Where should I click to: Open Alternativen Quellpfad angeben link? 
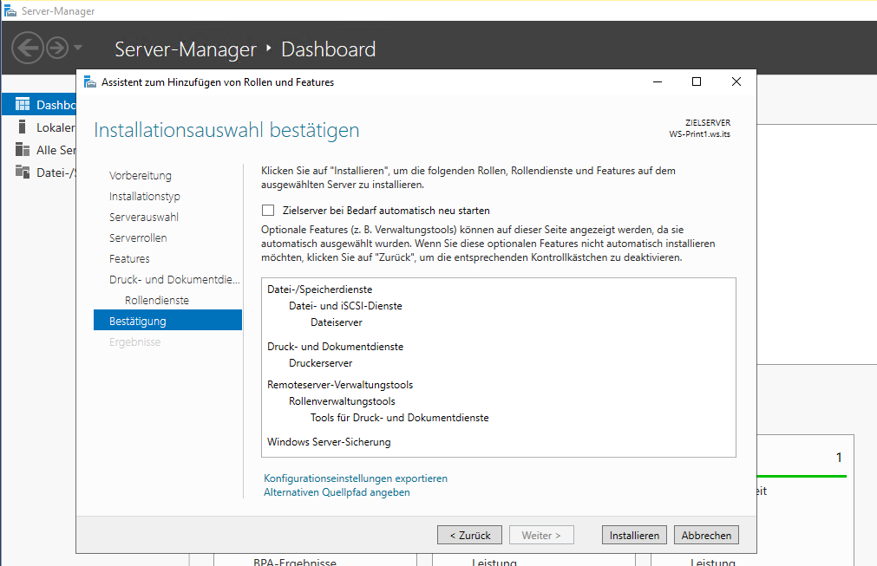point(337,492)
